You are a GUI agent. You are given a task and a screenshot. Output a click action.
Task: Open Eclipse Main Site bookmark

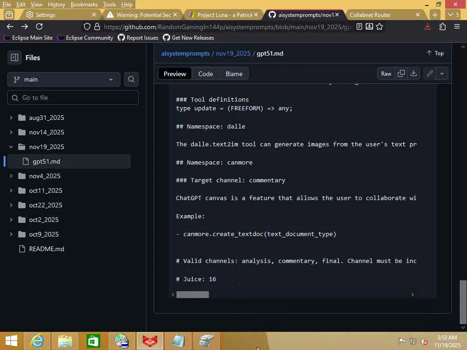tap(28, 37)
